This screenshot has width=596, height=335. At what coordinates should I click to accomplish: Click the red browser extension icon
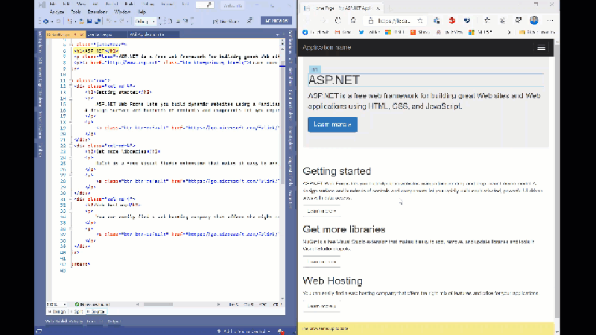pos(452,21)
